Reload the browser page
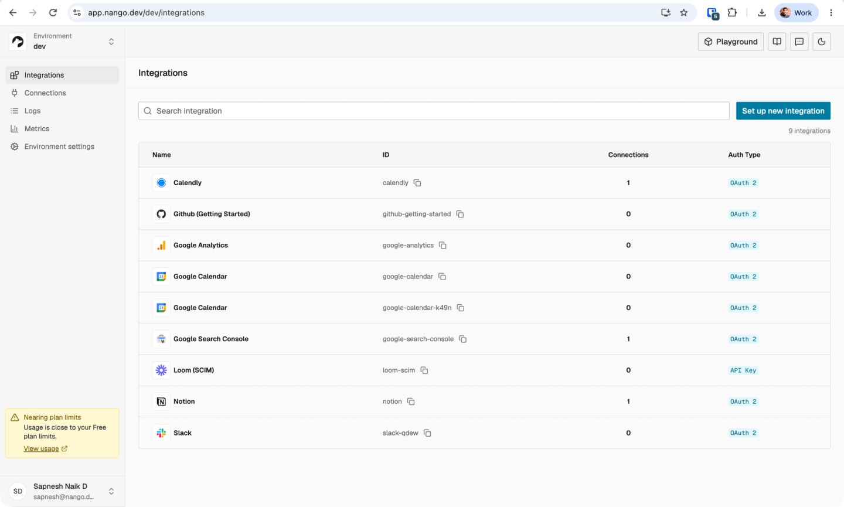Screen dimensions: 844x507 [53, 12]
